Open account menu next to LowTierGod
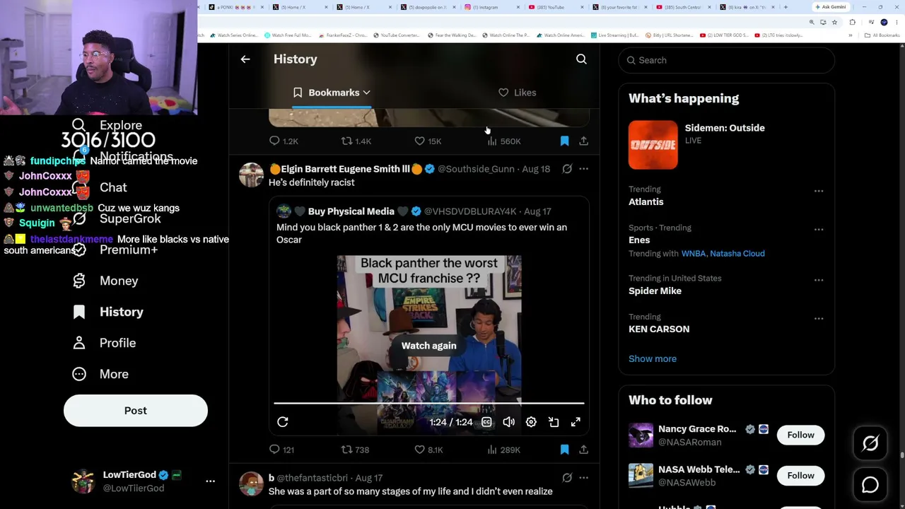905x509 pixels. 210,481
